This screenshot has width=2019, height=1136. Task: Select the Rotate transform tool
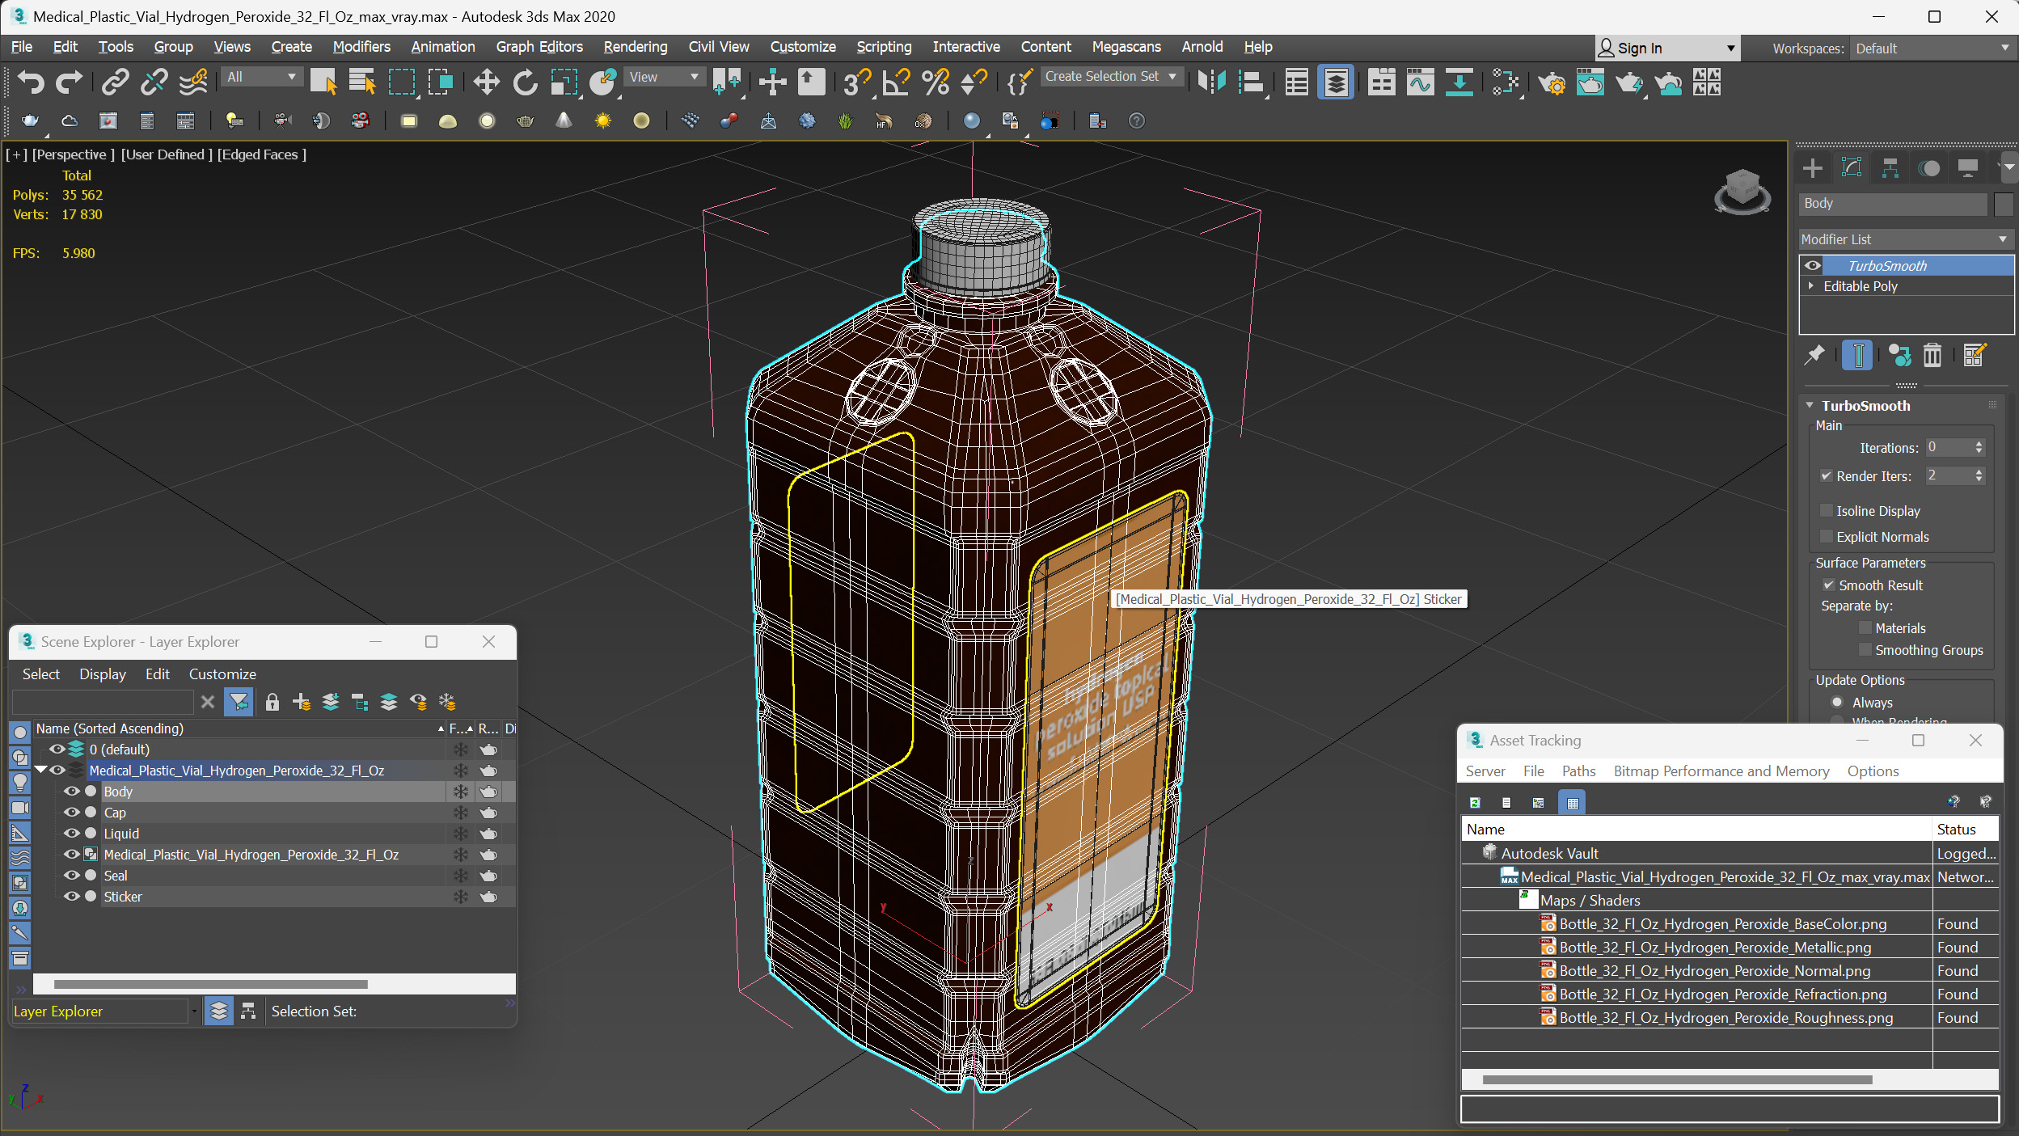pyautogui.click(x=525, y=82)
